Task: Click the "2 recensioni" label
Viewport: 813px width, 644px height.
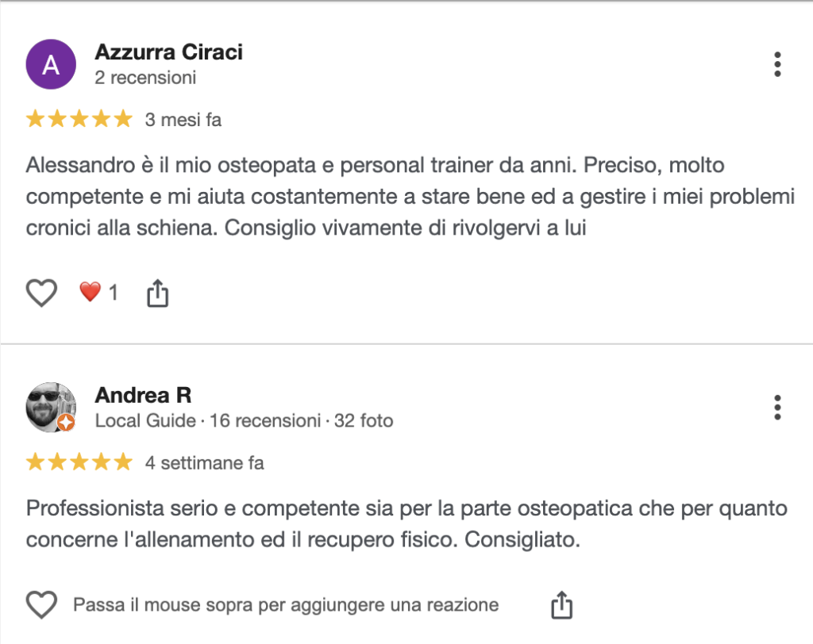Action: point(145,78)
